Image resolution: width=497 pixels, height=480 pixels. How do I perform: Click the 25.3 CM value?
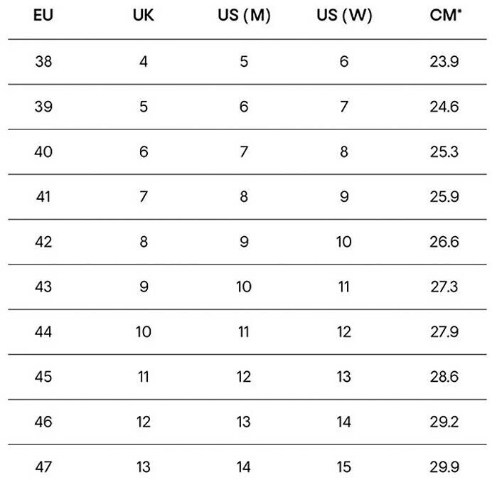444,152
